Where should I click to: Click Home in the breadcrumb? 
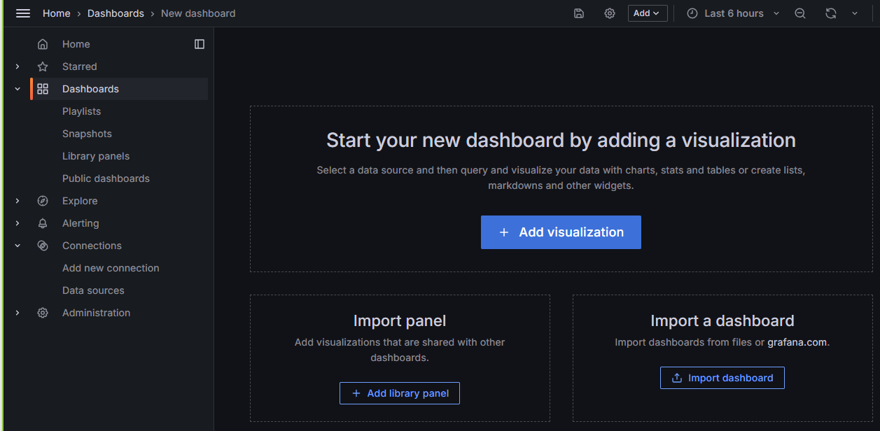point(56,13)
